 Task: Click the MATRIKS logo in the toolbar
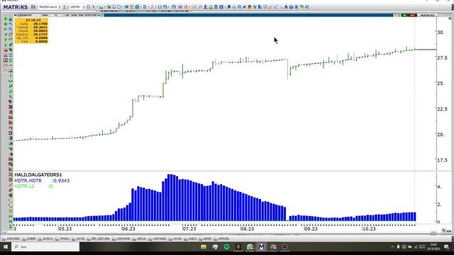coord(16,7)
